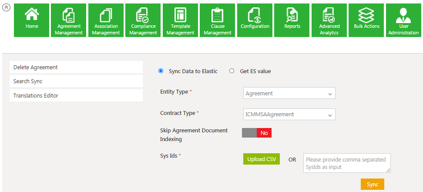423x192 pixels.
Task: Open Advanced Analytics tile
Action: pyautogui.click(x=329, y=20)
